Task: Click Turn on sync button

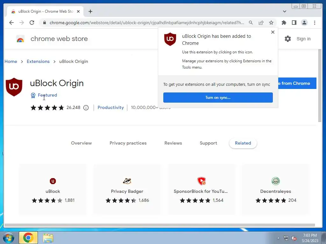Action: tap(218, 98)
